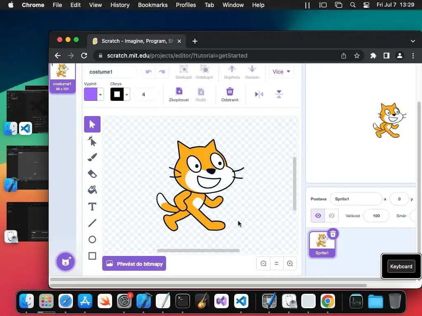Click Převést do bitmapy button
Viewport: 422px width, 316px height.
click(134, 264)
